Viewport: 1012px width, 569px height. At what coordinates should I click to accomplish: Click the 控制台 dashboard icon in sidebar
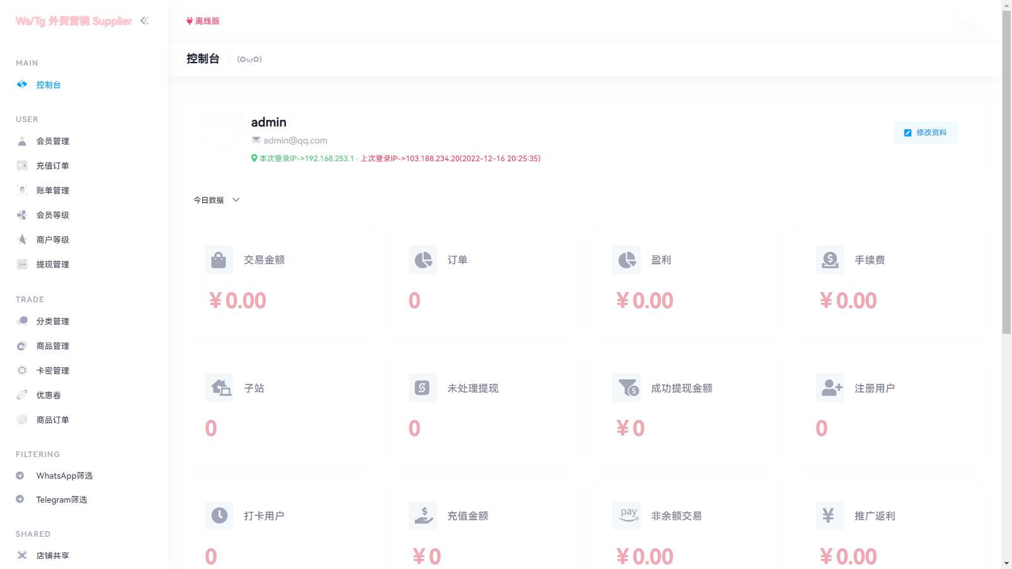click(x=22, y=84)
